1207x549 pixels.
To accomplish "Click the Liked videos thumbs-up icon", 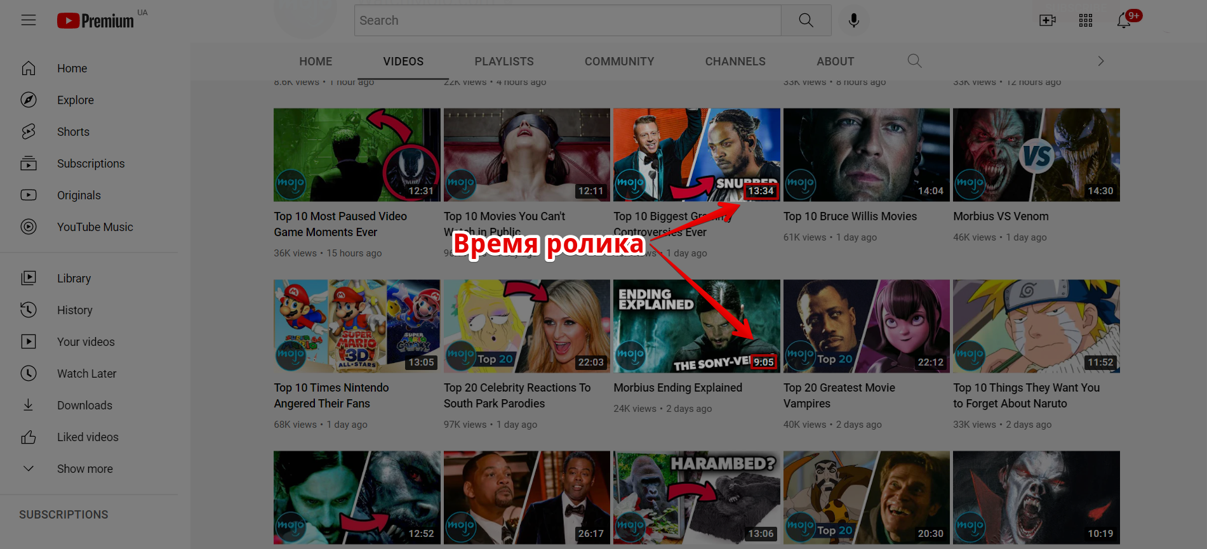I will (29, 437).
